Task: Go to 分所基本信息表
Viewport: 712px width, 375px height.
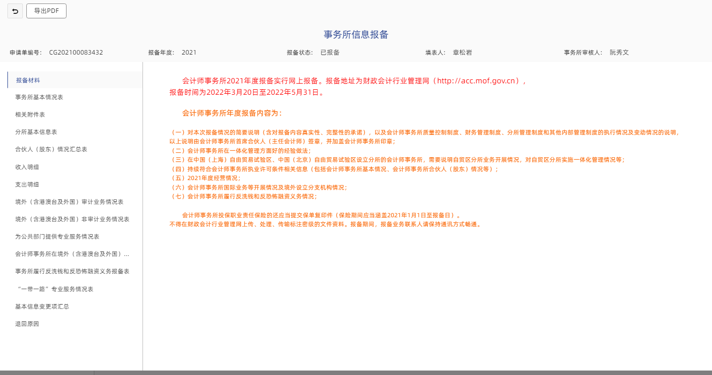Action: click(x=36, y=132)
